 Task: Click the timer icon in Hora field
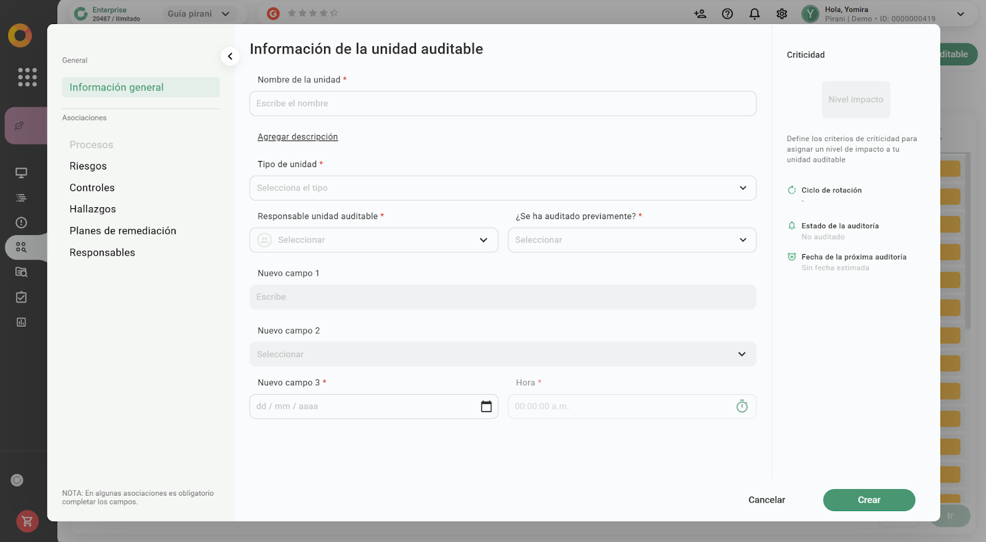[x=741, y=406]
